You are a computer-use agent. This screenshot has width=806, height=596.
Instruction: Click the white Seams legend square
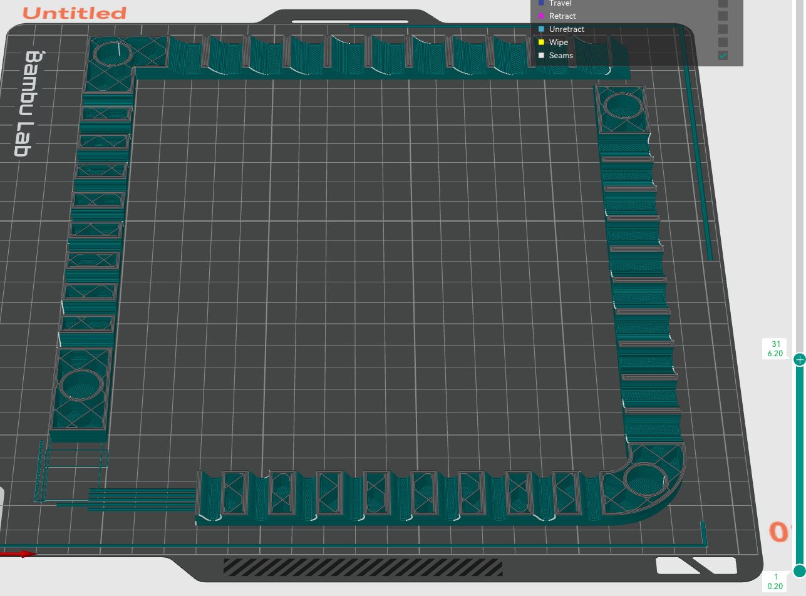pyautogui.click(x=541, y=56)
